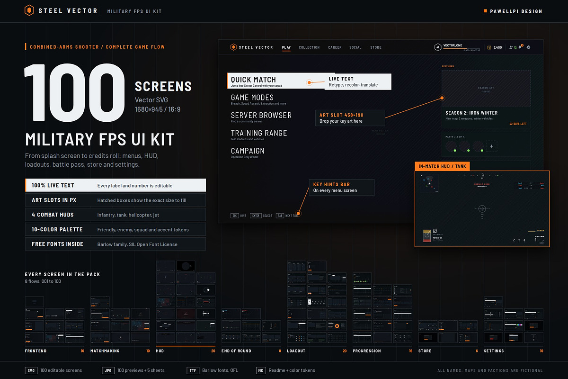Select CAMPAIGN menu entry
Screen dimensions: 568x379
point(248,151)
